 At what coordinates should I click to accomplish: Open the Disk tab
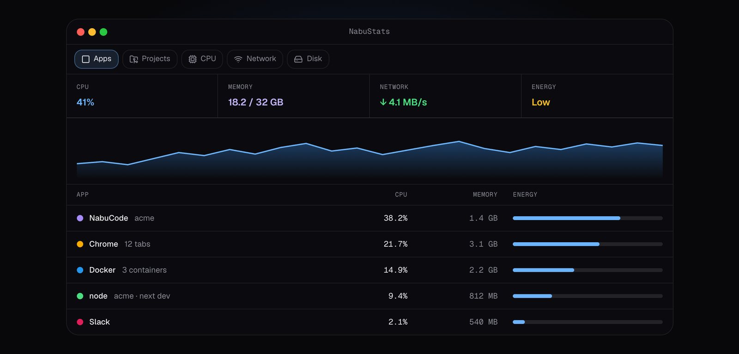pos(308,59)
